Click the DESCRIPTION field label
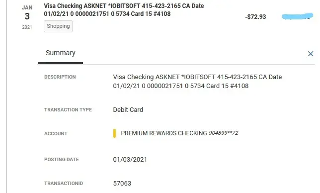The width and height of the screenshot is (320, 193). point(60,77)
